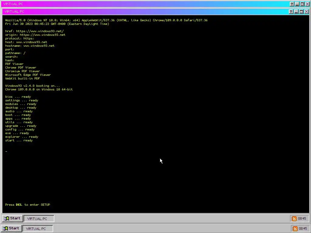Click the 'WebKit built-in PDF' line

(x=22, y=79)
